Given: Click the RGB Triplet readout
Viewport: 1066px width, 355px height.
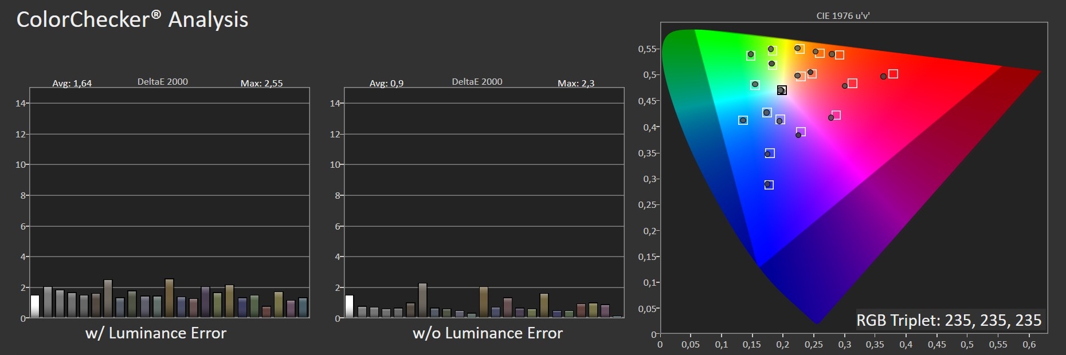Looking at the screenshot, I should click(x=949, y=320).
